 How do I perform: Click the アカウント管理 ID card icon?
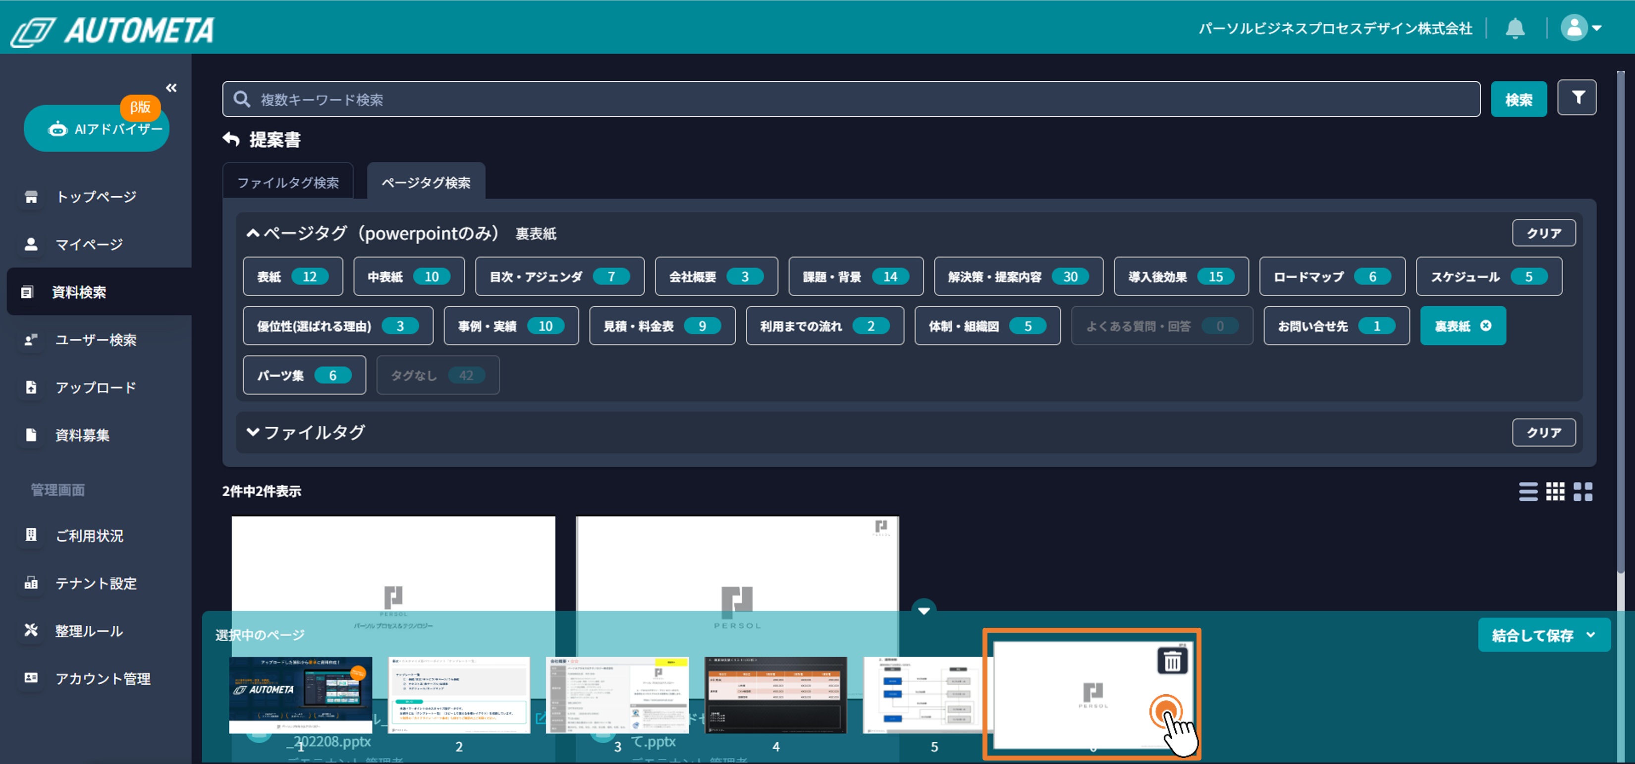tap(31, 678)
